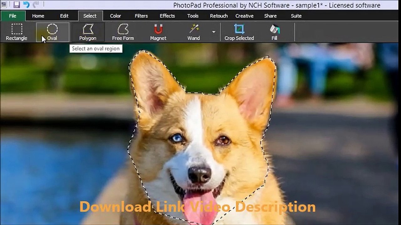Viewport: 401px width, 225px height.
Task: Click the save icon in title bar
Action: (17, 5)
